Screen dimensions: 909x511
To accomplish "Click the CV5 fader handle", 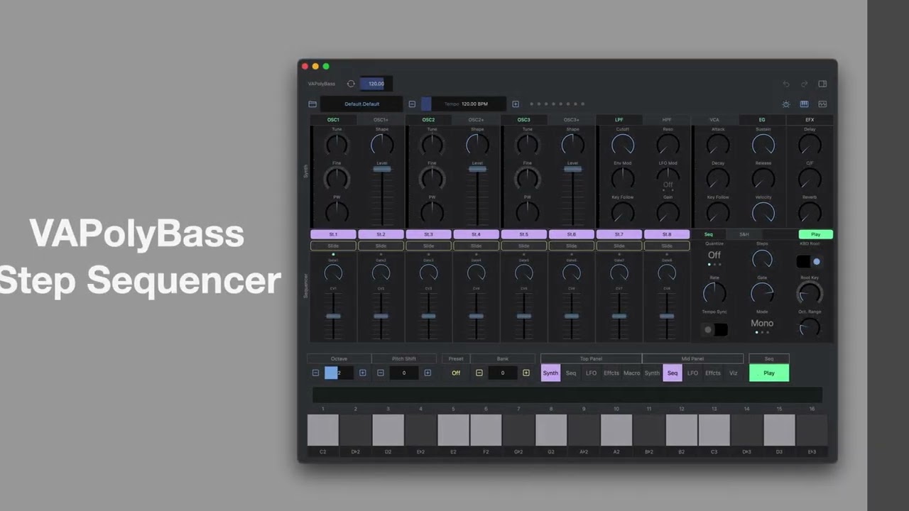I will (x=523, y=316).
